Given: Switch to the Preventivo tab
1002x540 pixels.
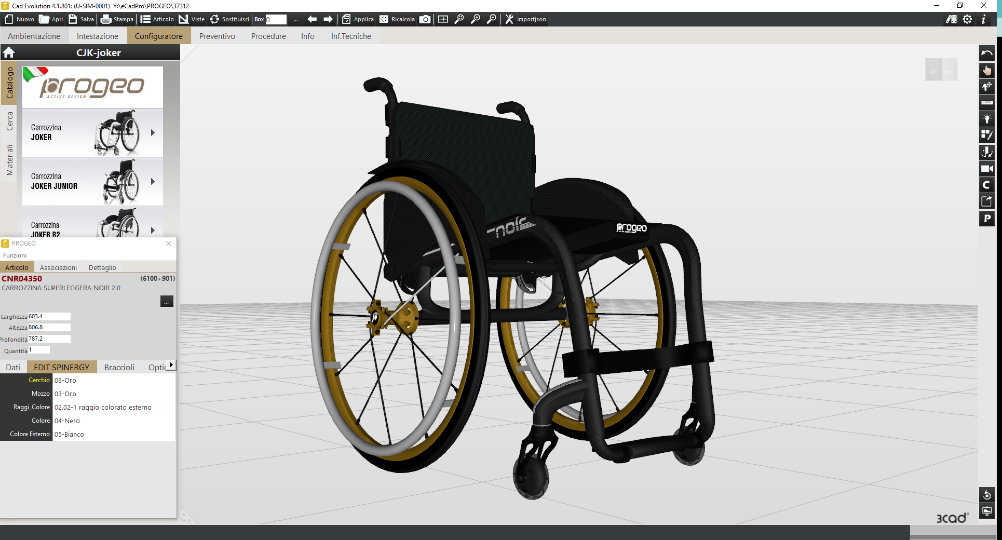Looking at the screenshot, I should [217, 36].
